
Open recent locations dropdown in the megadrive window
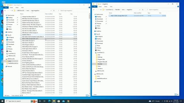click(99, 10)
